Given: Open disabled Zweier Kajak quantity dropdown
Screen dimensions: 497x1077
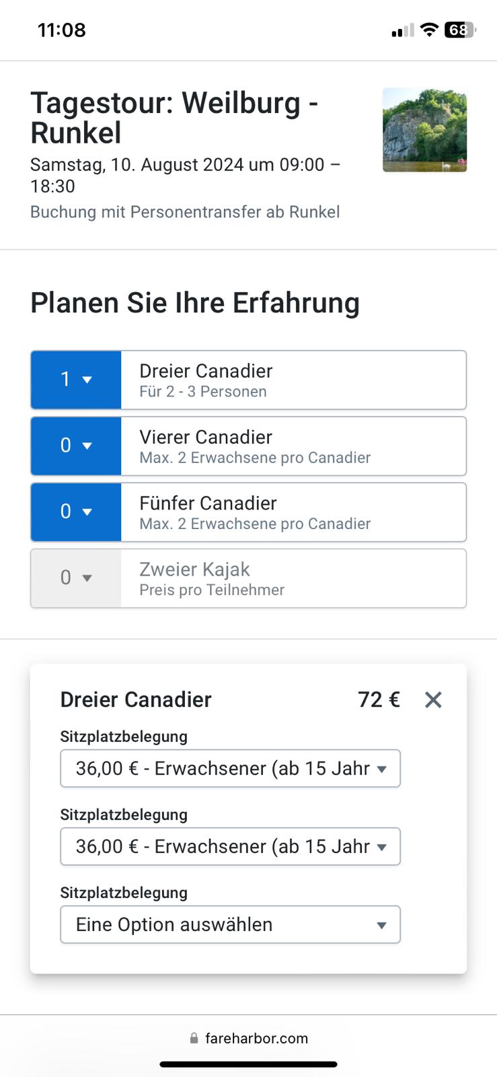Looking at the screenshot, I should tap(76, 578).
